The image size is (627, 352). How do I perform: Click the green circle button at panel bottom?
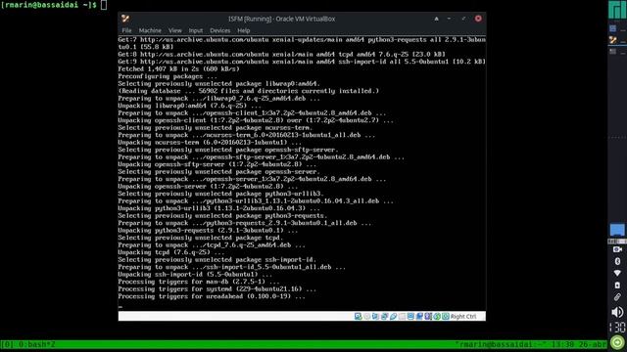coord(617,342)
